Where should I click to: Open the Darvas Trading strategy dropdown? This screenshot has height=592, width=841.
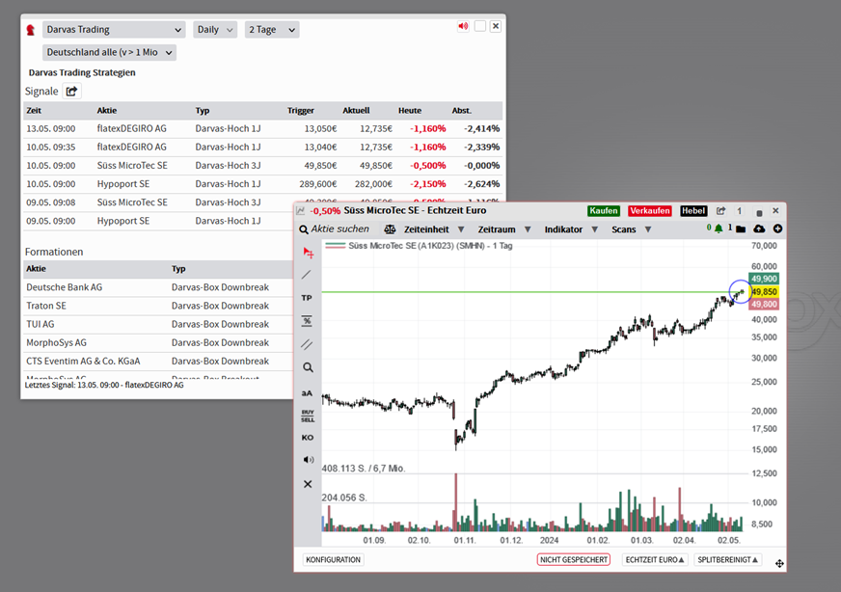(114, 30)
